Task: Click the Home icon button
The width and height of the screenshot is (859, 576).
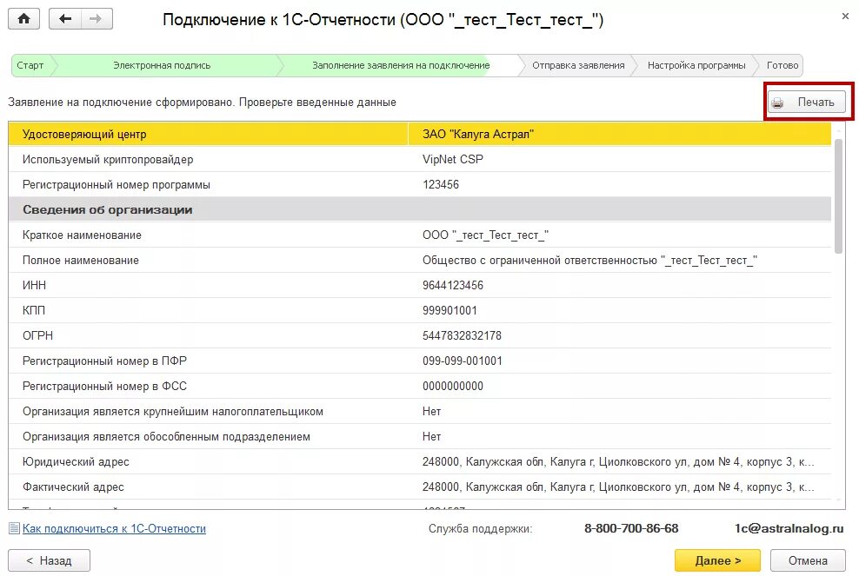Action: coord(23,19)
